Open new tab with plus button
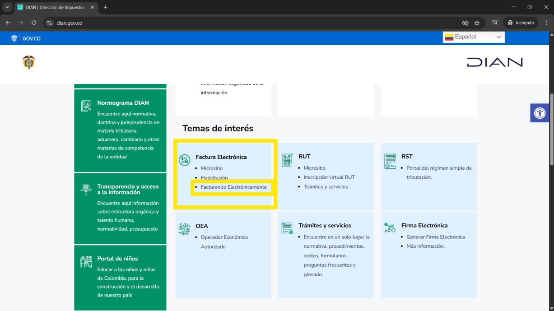Screen dimensions: 554x311 pos(106,7)
